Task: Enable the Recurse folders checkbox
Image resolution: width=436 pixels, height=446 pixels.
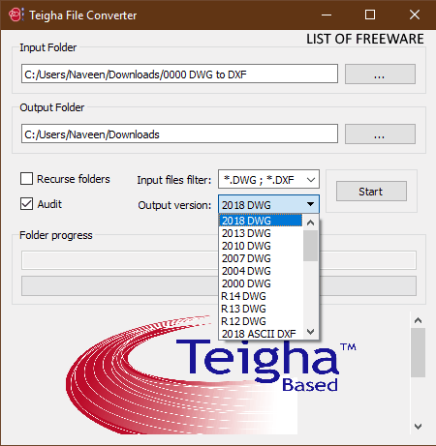Action: (26, 178)
